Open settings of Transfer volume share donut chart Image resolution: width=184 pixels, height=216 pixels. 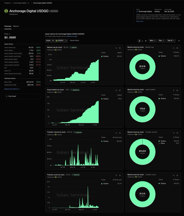click(177, 133)
